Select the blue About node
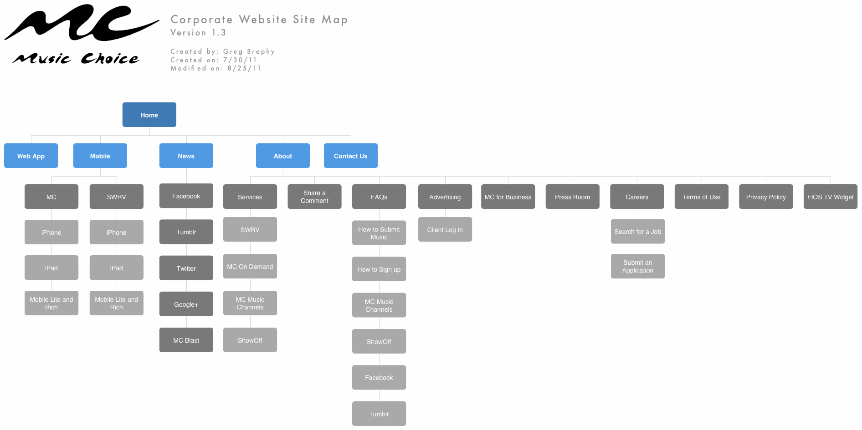 283,156
